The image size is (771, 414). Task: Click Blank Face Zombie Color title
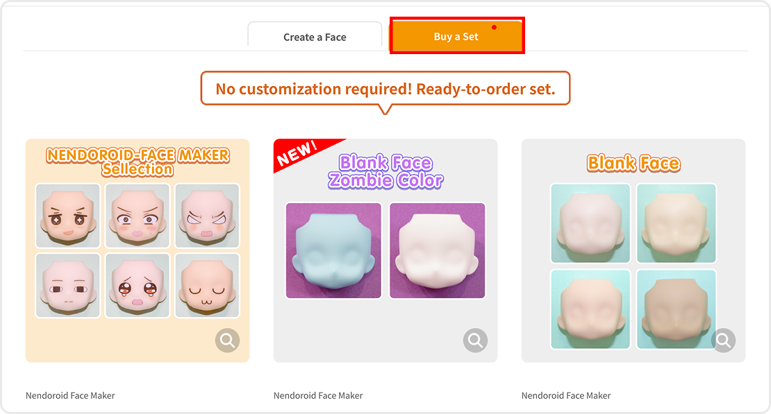coord(385,171)
